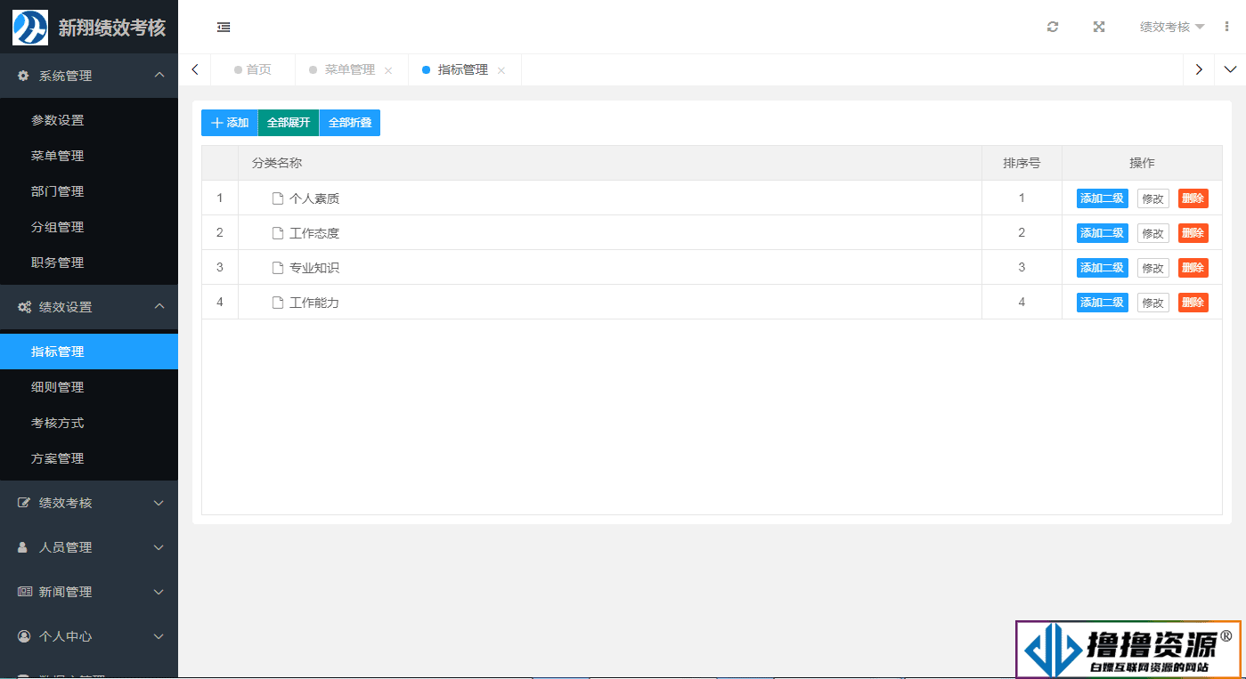Click file icon in 工作态度 row

278,233
